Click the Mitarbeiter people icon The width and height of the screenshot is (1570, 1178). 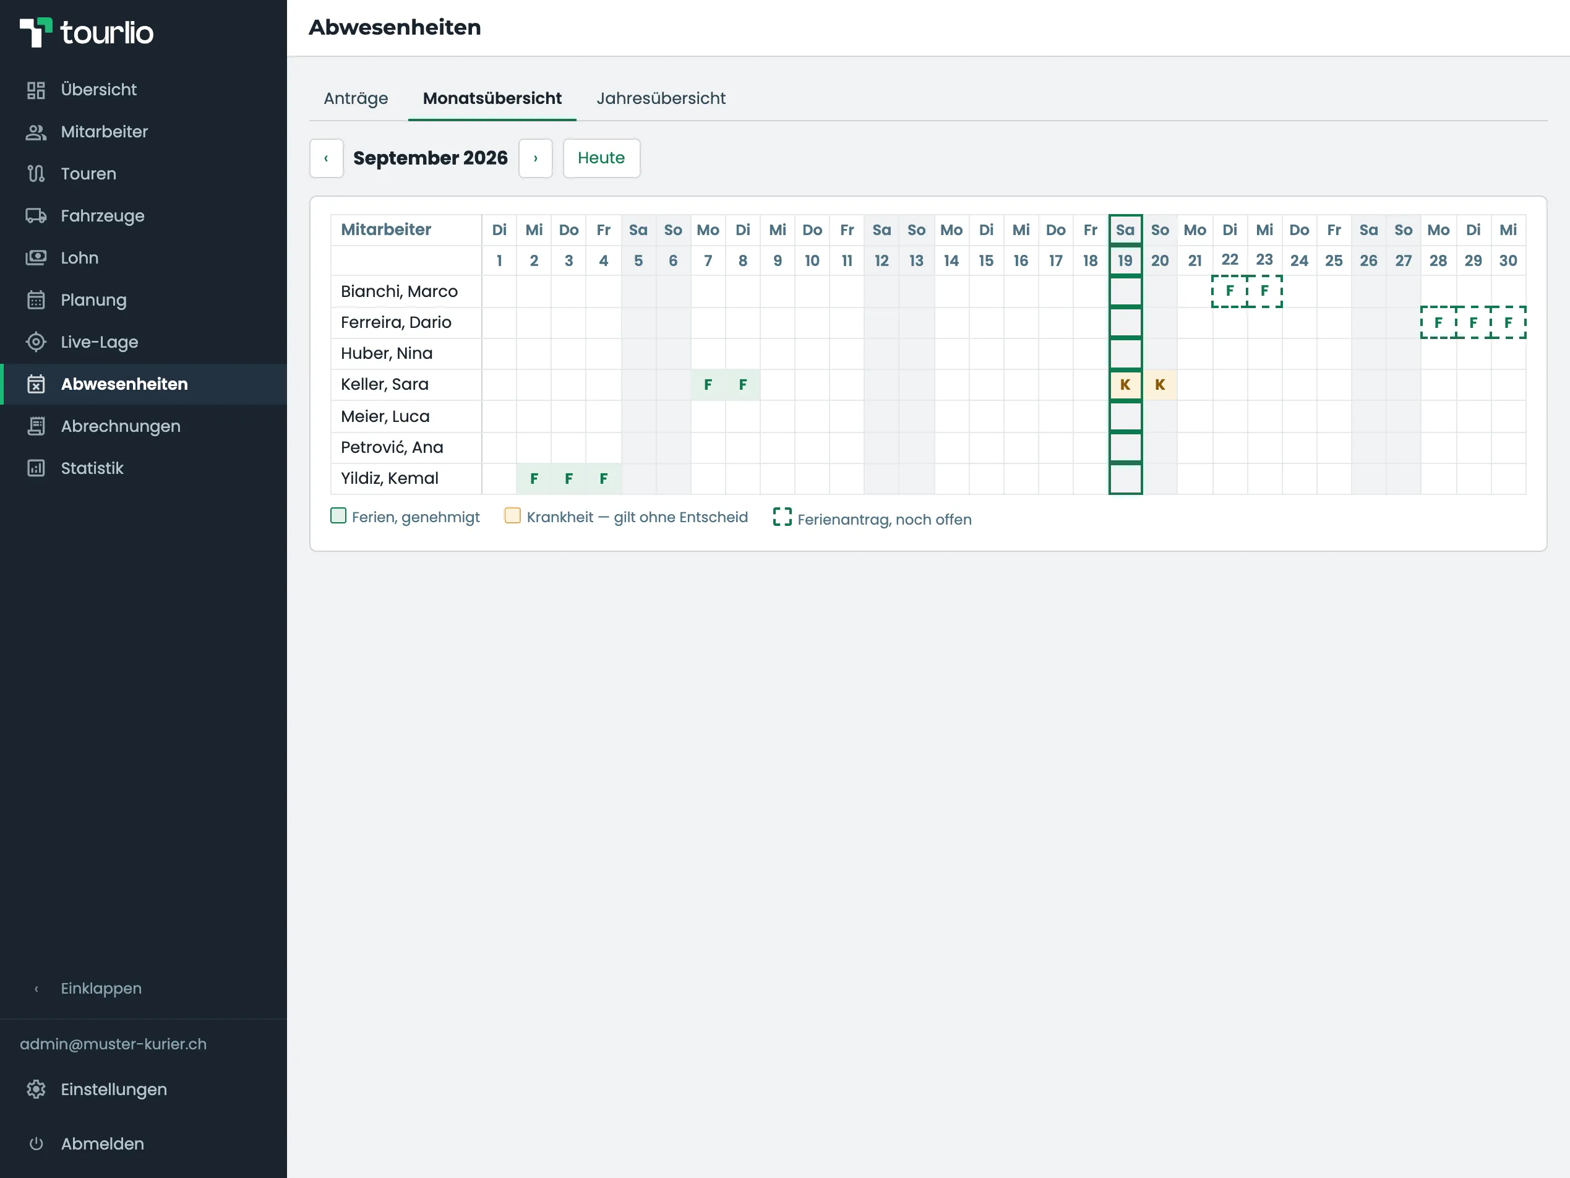coord(35,132)
